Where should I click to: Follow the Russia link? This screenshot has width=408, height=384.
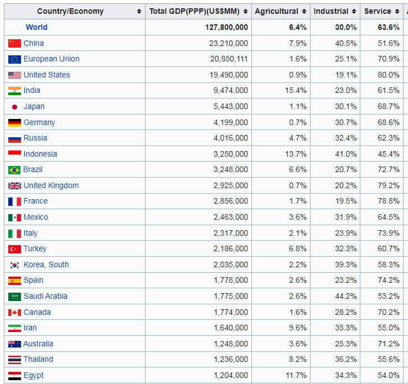coord(35,138)
